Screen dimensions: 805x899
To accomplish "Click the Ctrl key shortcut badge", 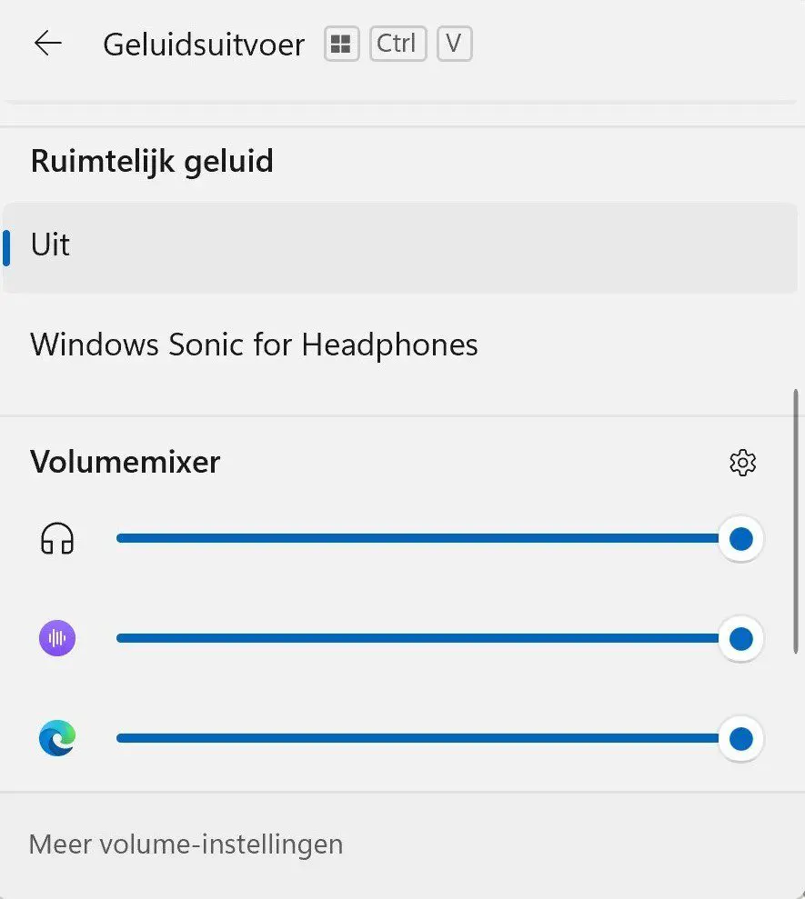I will pyautogui.click(x=397, y=44).
